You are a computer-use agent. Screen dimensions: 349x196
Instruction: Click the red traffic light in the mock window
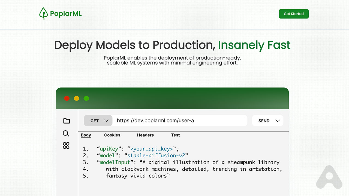pos(67,98)
